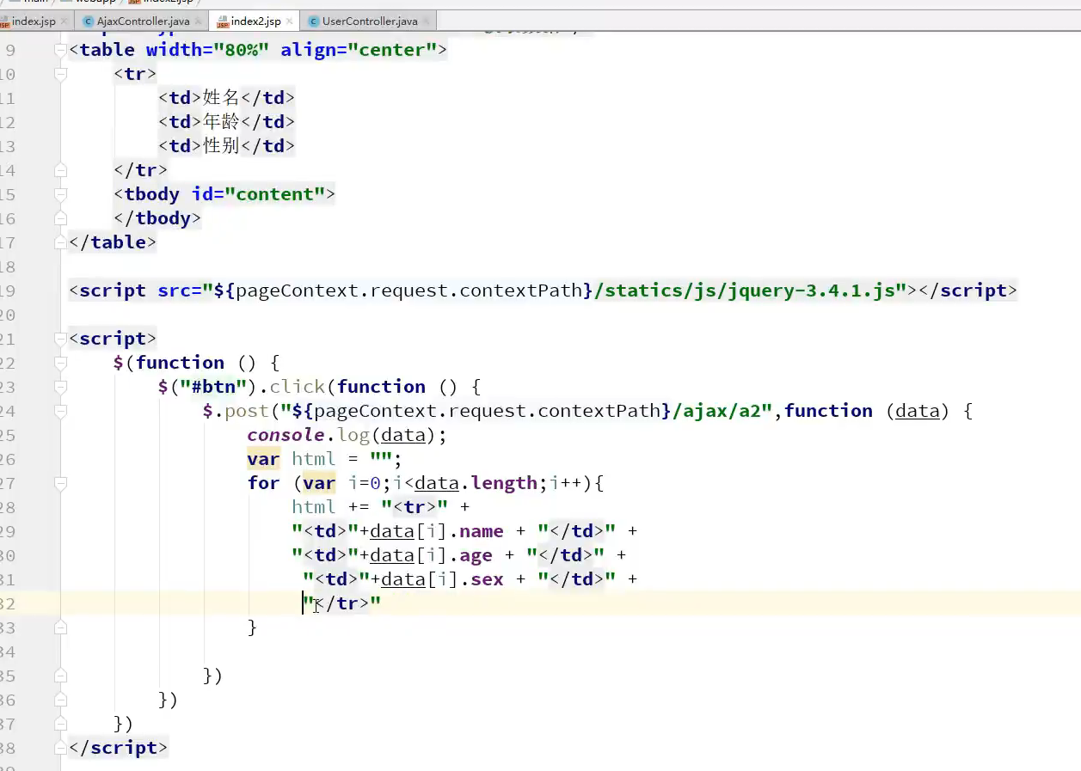Screen dimensions: 1081x771
Task: Click the (data) parameter of the callback function
Action: 918,411
